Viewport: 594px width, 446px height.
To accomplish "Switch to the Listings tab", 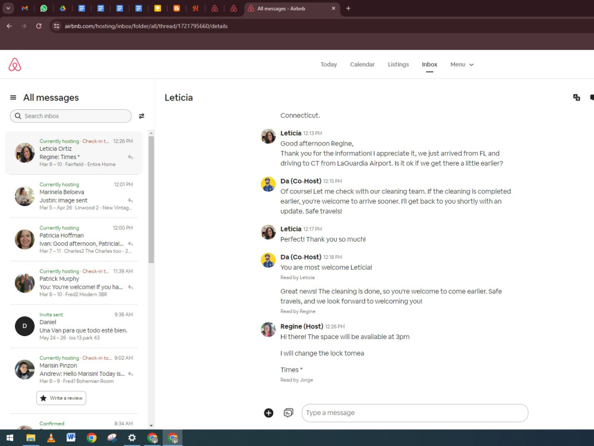I will (398, 65).
